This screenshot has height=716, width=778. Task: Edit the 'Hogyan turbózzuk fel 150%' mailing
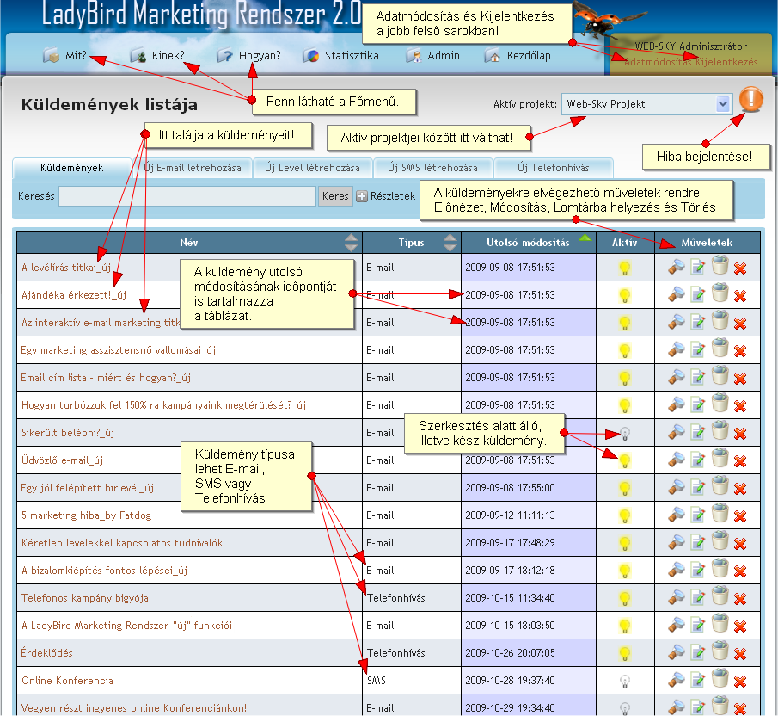(697, 405)
